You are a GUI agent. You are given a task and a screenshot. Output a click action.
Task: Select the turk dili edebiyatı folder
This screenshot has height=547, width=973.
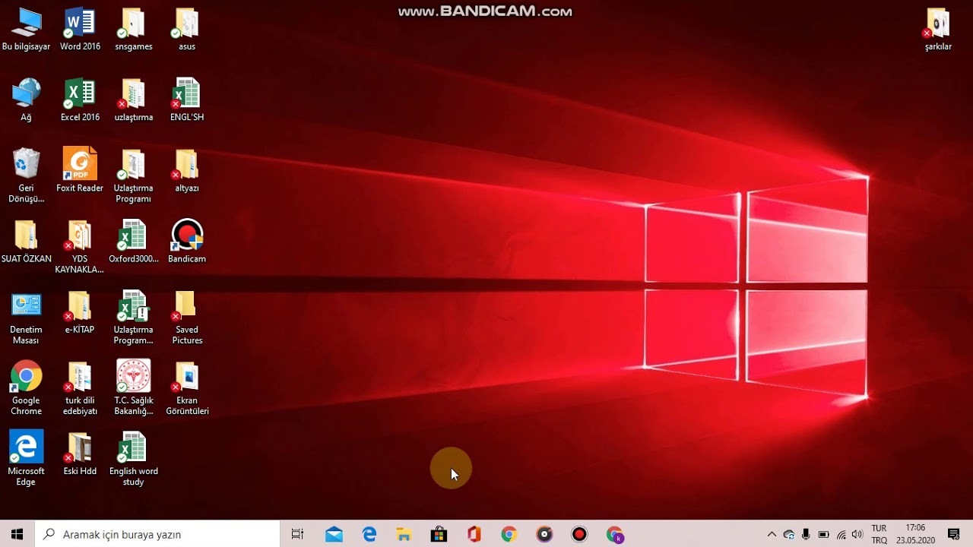pos(80,388)
